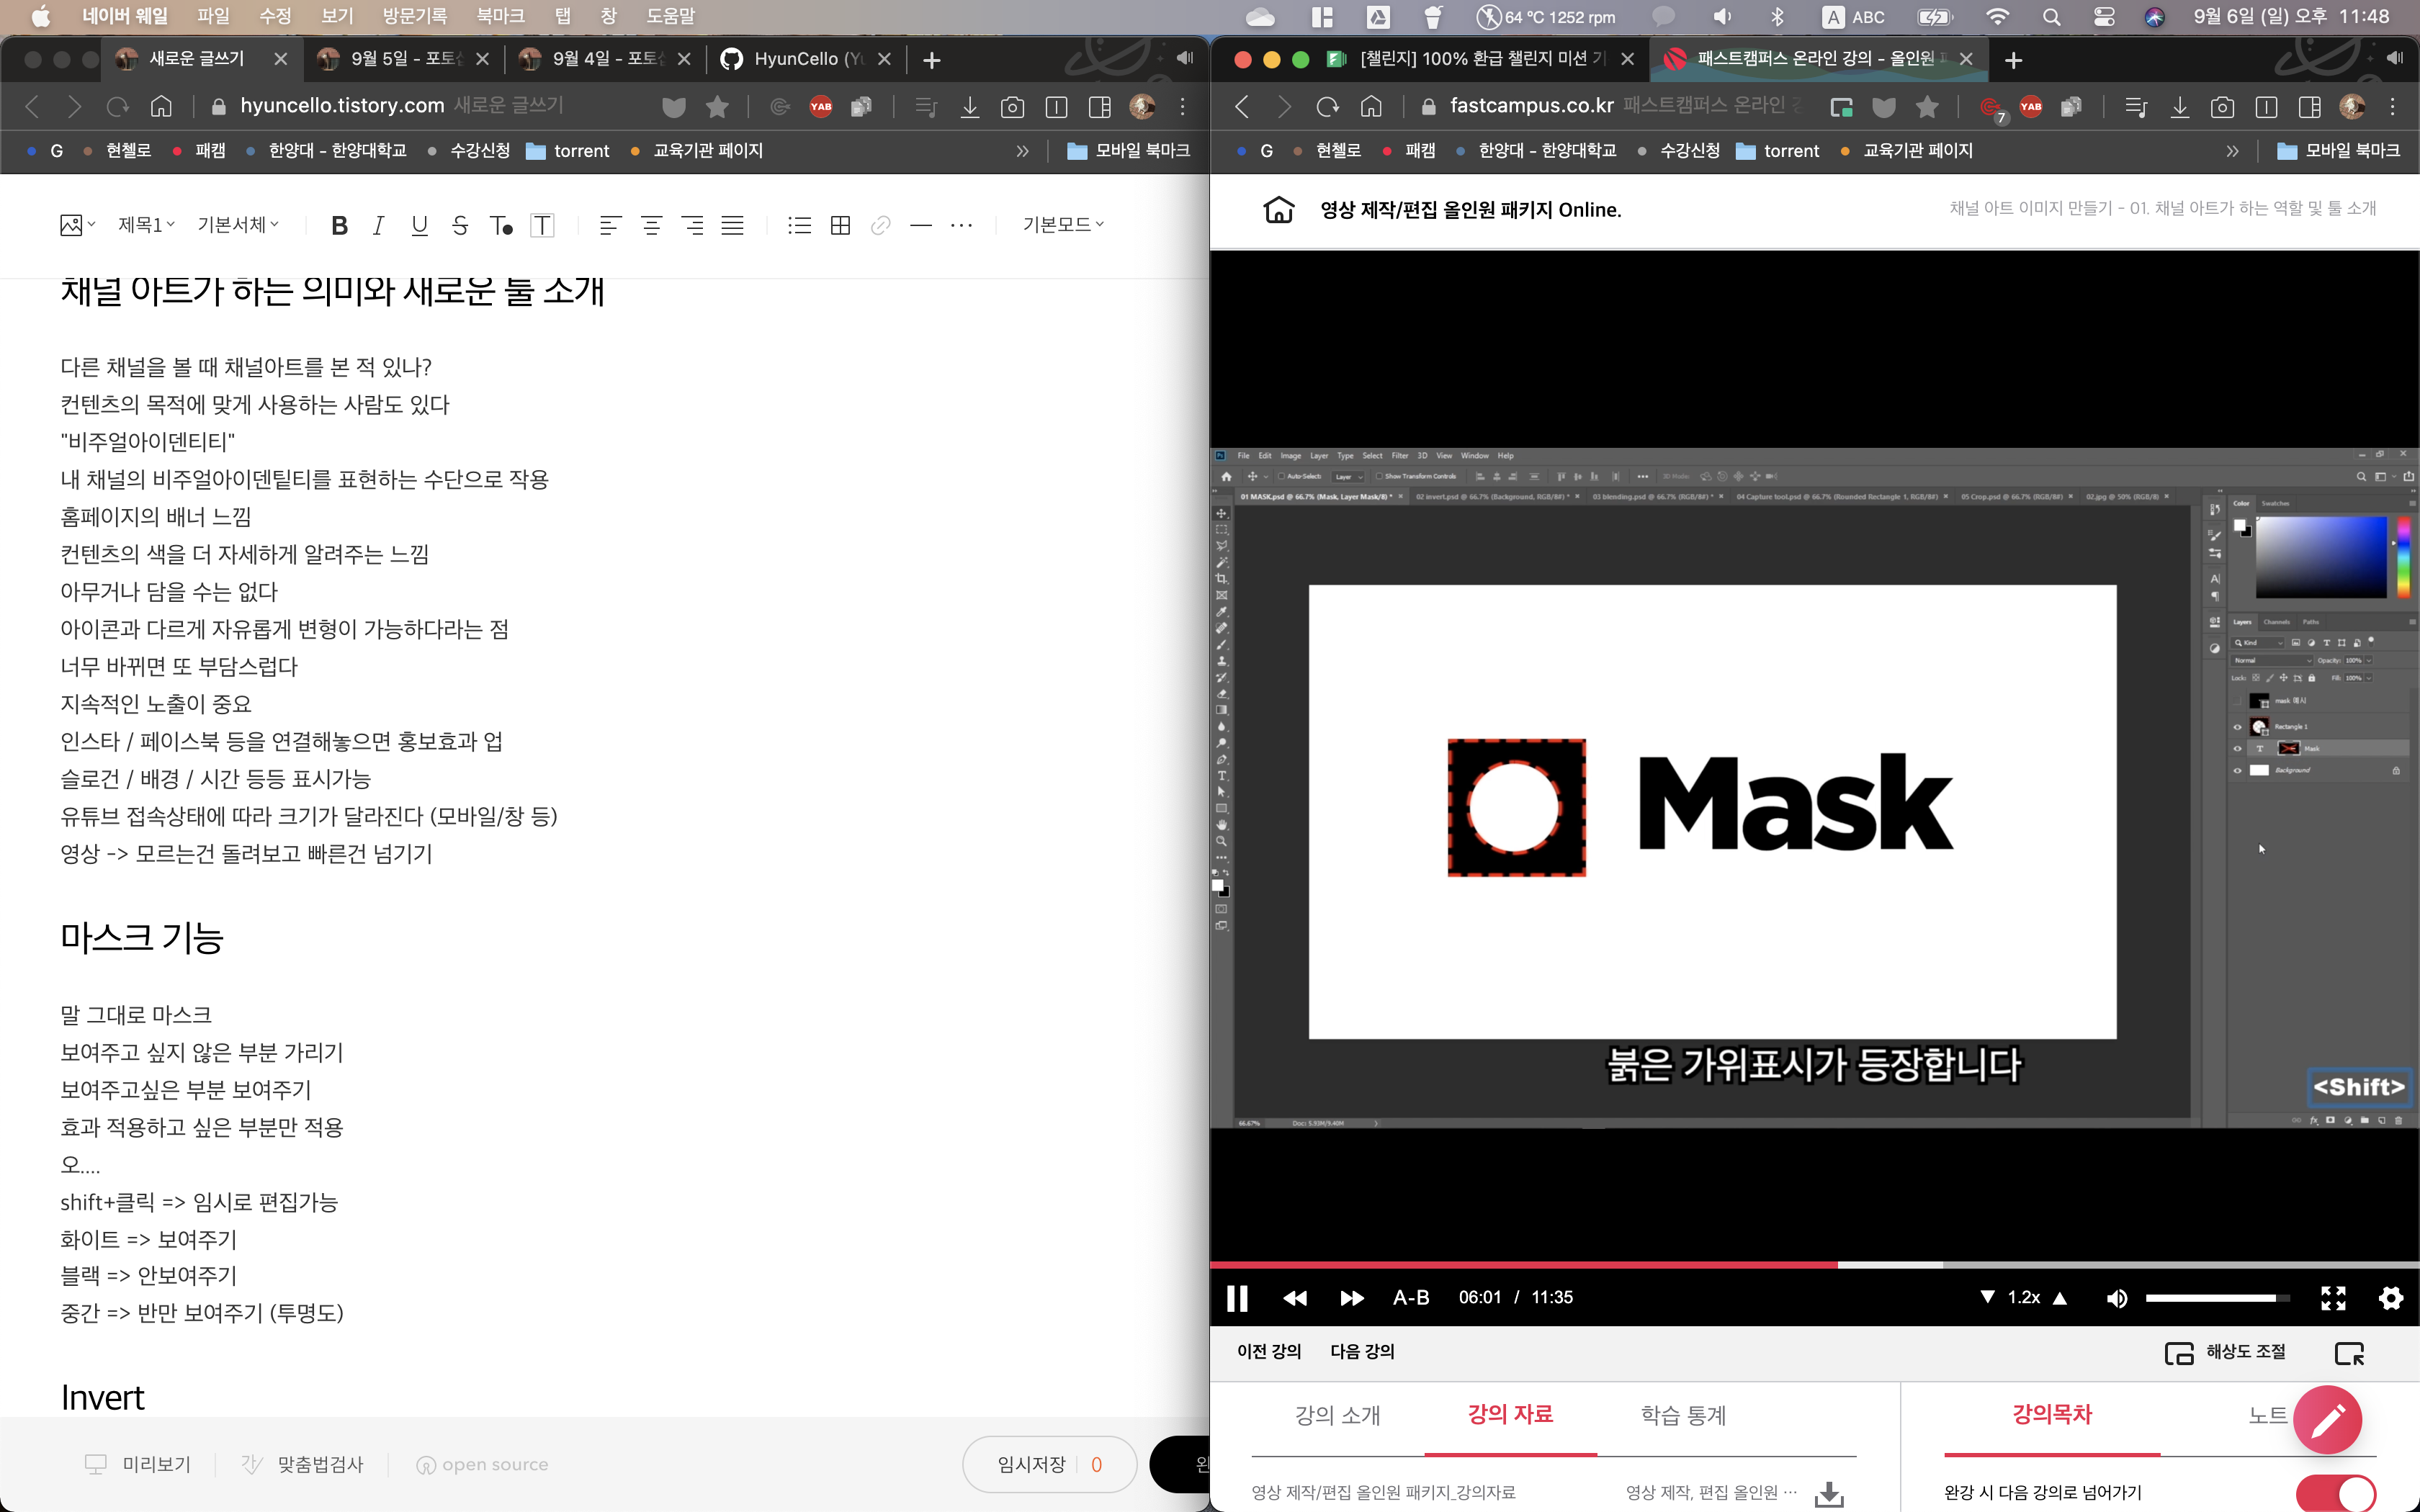Go to 다음 강의 next lecture

click(x=1362, y=1352)
